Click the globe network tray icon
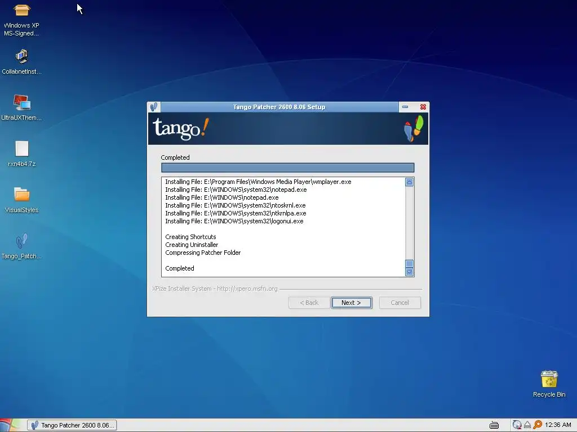 517,425
